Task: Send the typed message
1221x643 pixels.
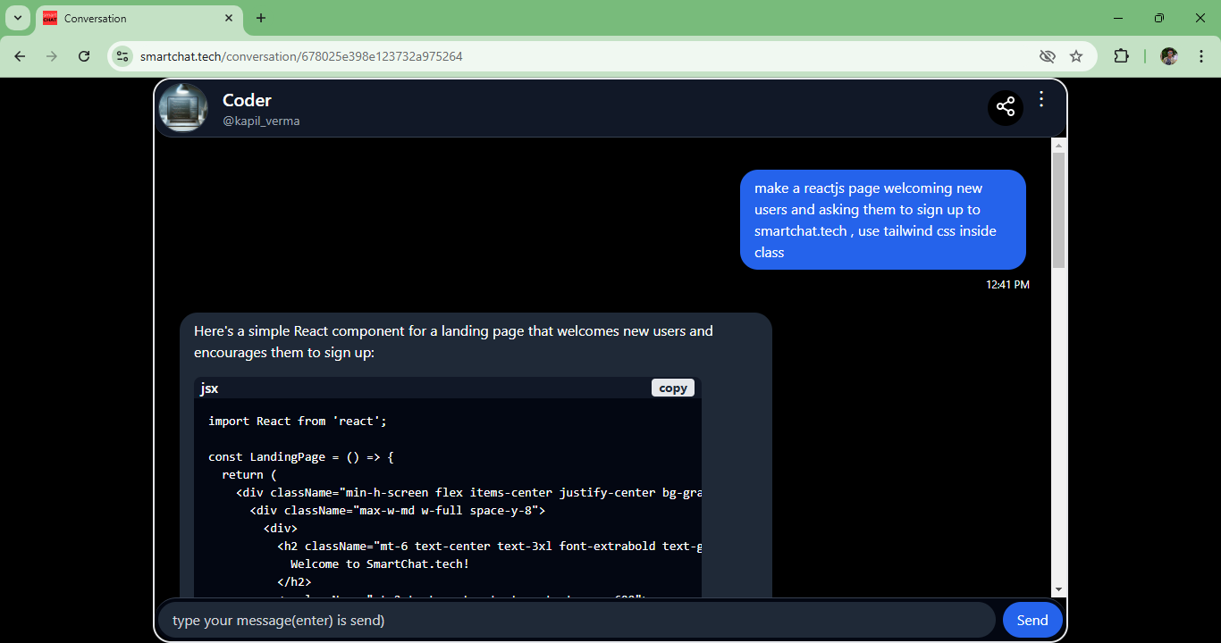Action: pyautogui.click(x=1032, y=620)
